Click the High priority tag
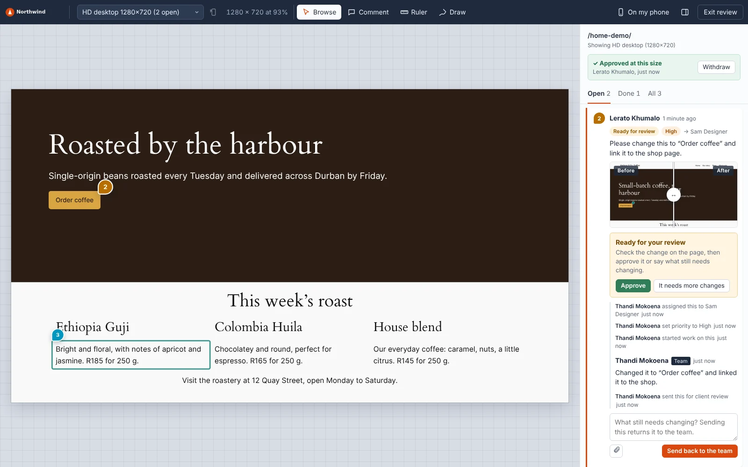Screen dimensions: 748x467 [671, 132]
